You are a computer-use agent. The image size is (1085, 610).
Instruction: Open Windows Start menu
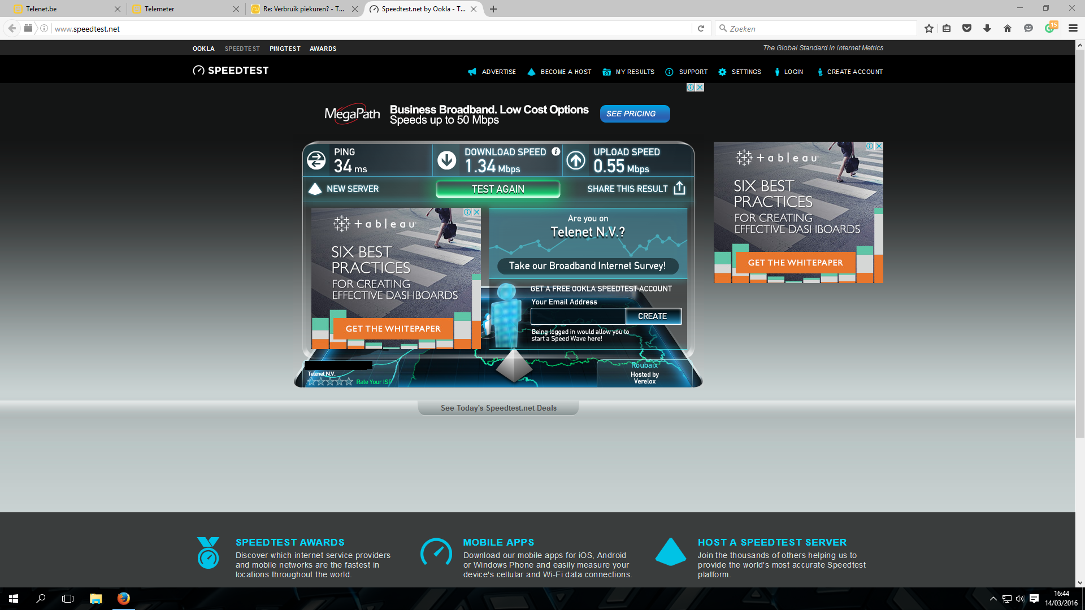[14, 599]
